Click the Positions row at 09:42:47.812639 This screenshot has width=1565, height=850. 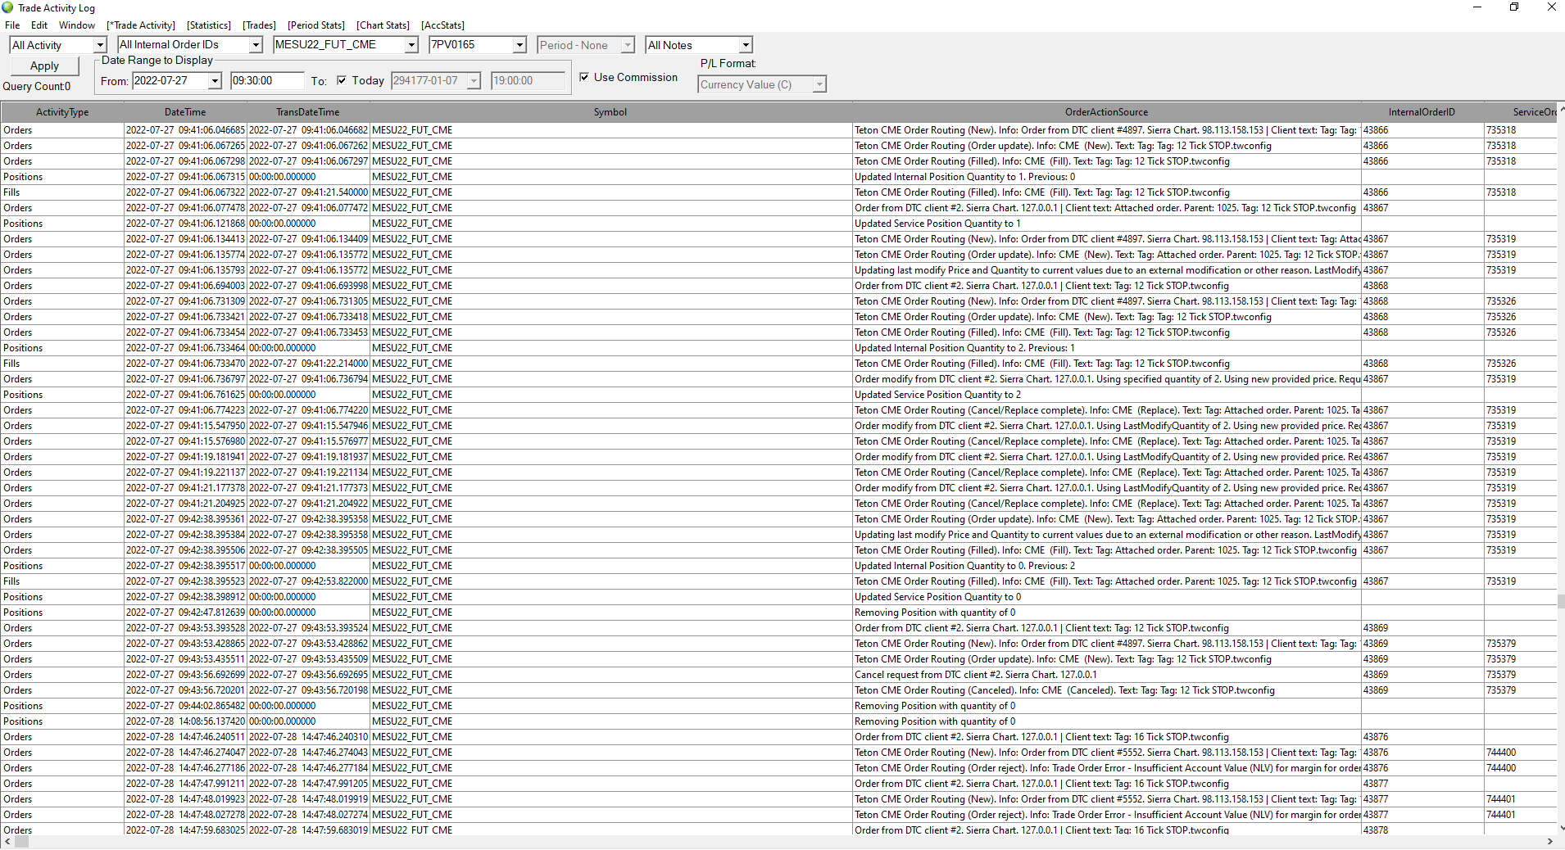coord(778,613)
